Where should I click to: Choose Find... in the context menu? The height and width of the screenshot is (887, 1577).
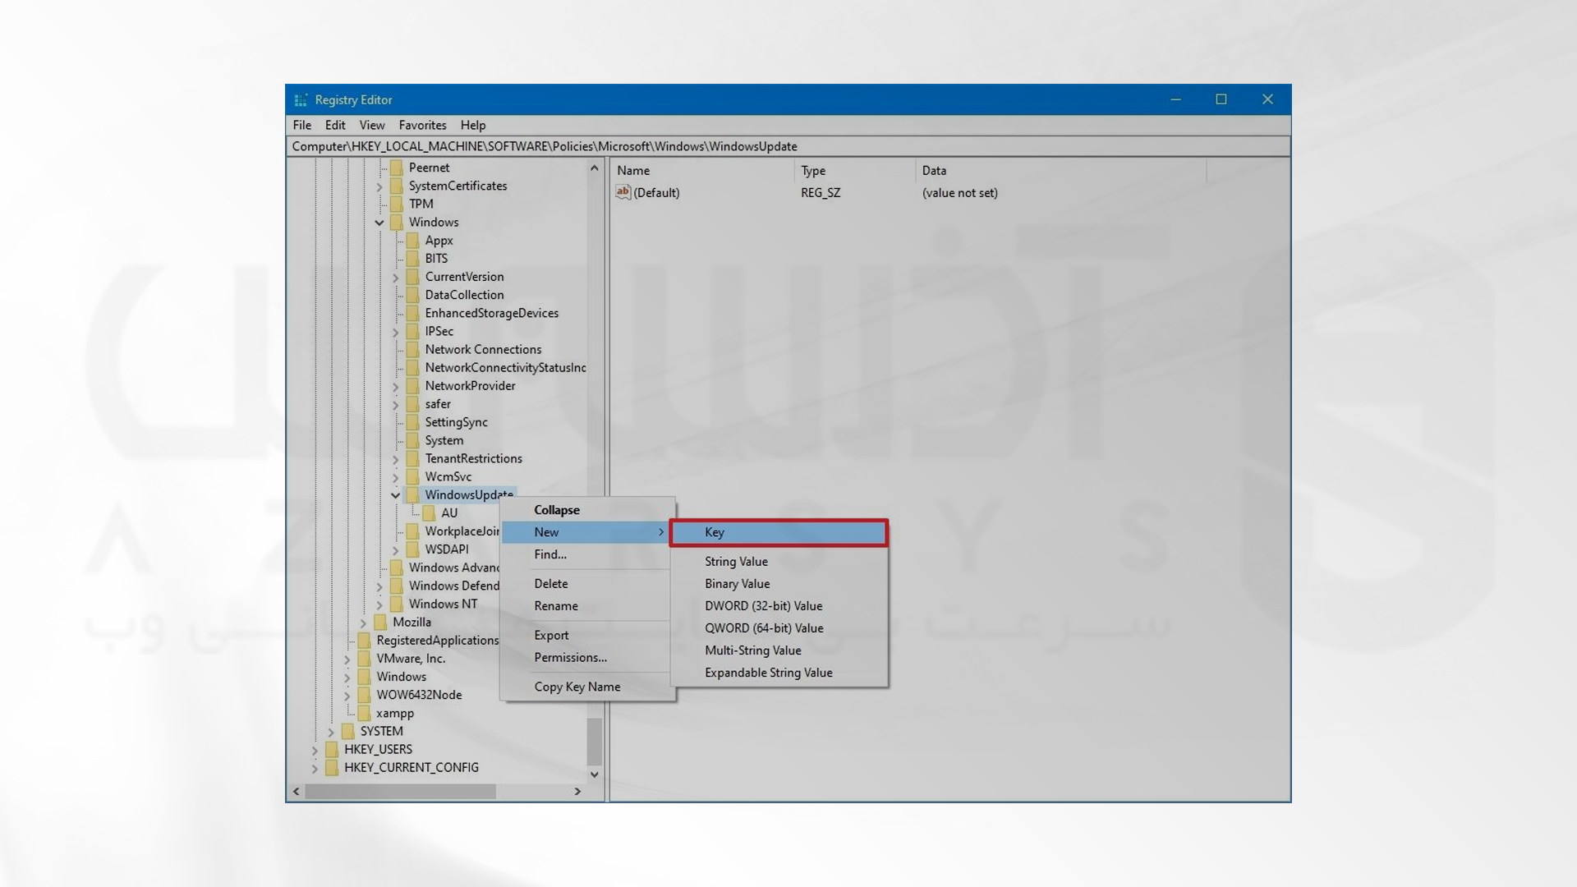587,554
